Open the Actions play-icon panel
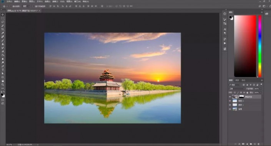271x146 pixels. (225, 43)
